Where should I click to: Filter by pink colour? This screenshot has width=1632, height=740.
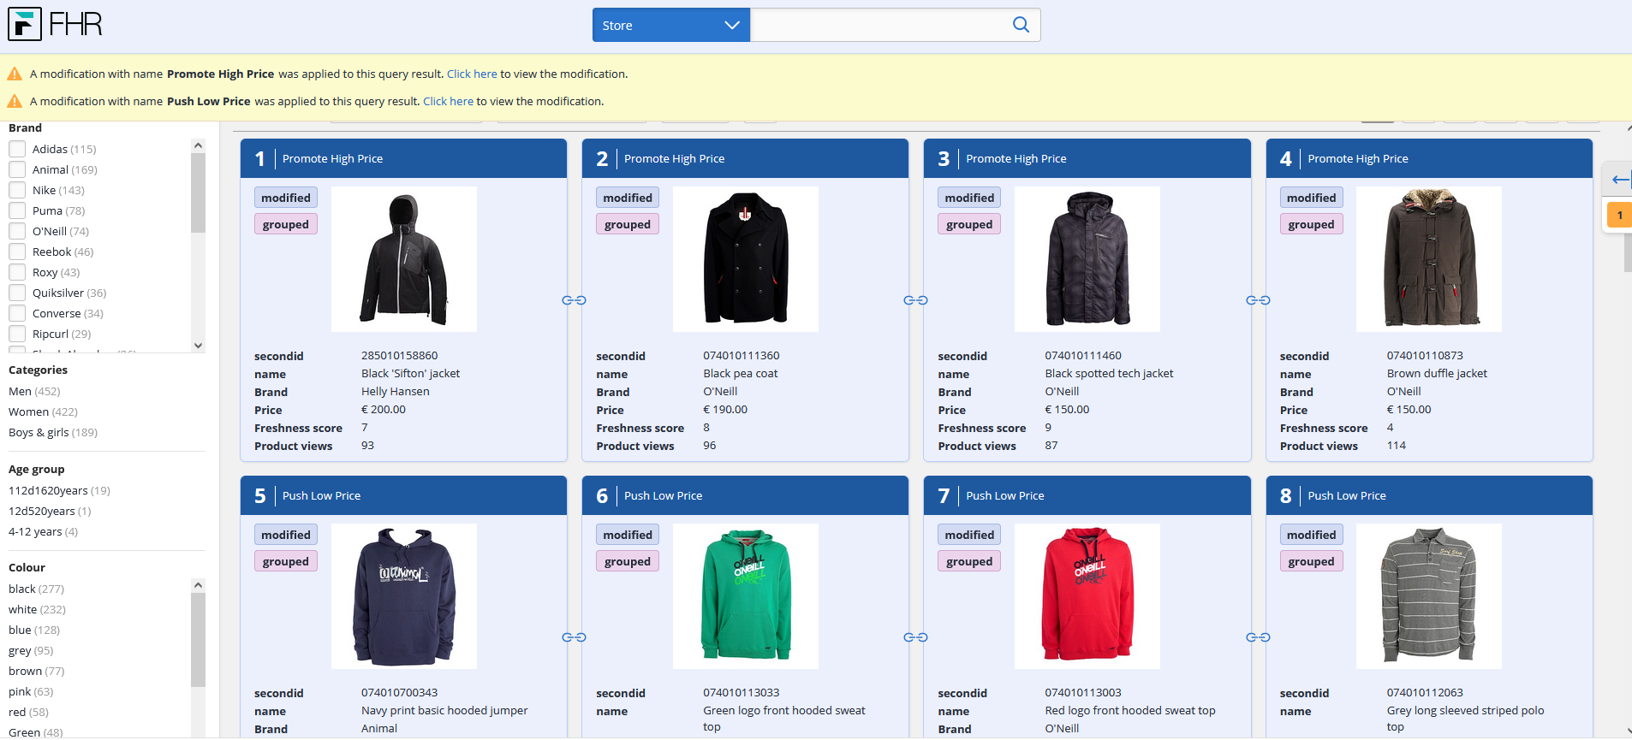click(31, 691)
